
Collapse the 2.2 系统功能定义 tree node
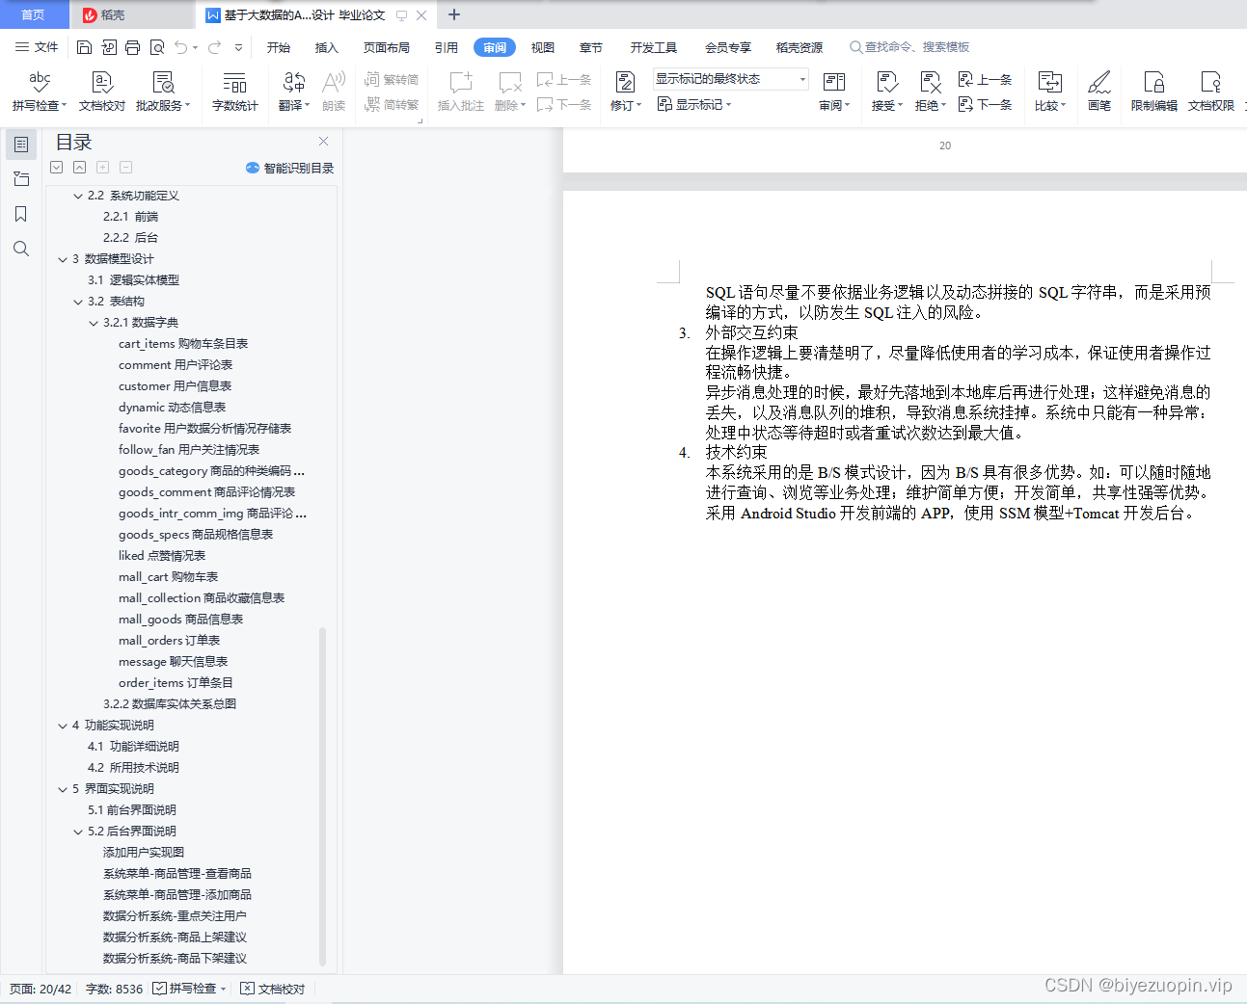78,196
